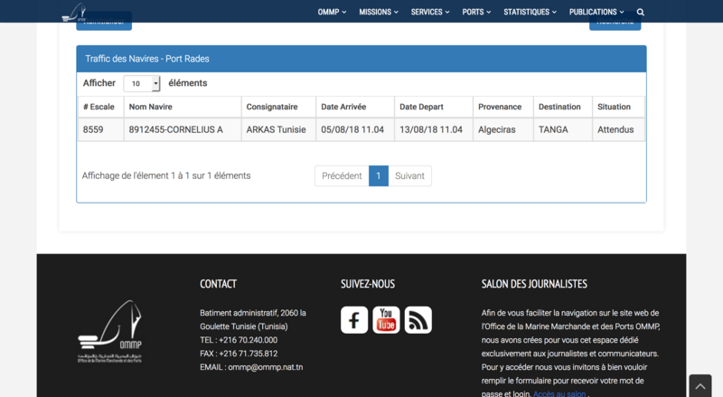
Task: Open the RSS feed icon
Action: [x=418, y=320]
